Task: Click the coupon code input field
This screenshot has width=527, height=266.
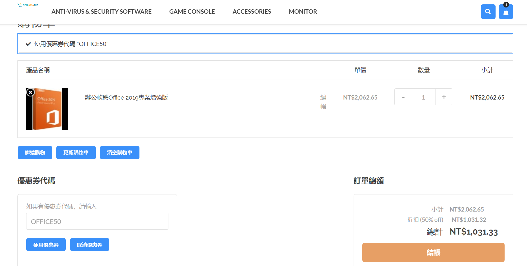Action: (x=97, y=221)
